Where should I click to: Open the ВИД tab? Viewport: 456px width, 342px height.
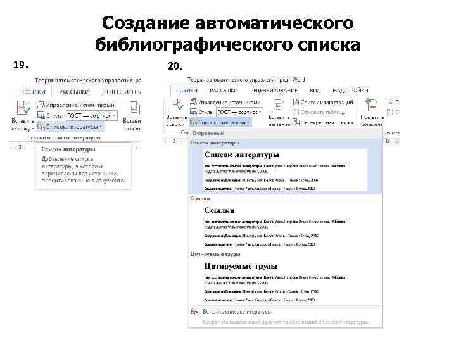(315, 91)
